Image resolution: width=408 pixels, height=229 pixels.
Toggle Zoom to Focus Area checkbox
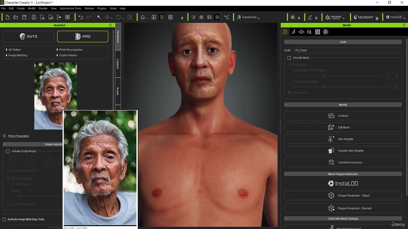[x=8, y=205]
